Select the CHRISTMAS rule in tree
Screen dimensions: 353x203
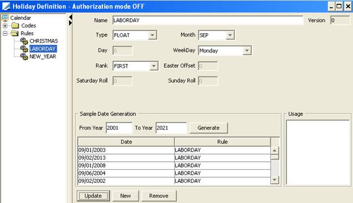(x=44, y=41)
